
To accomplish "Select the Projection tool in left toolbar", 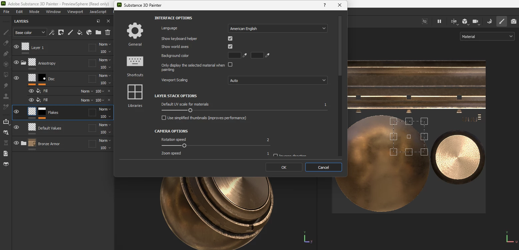I will 6,54.
